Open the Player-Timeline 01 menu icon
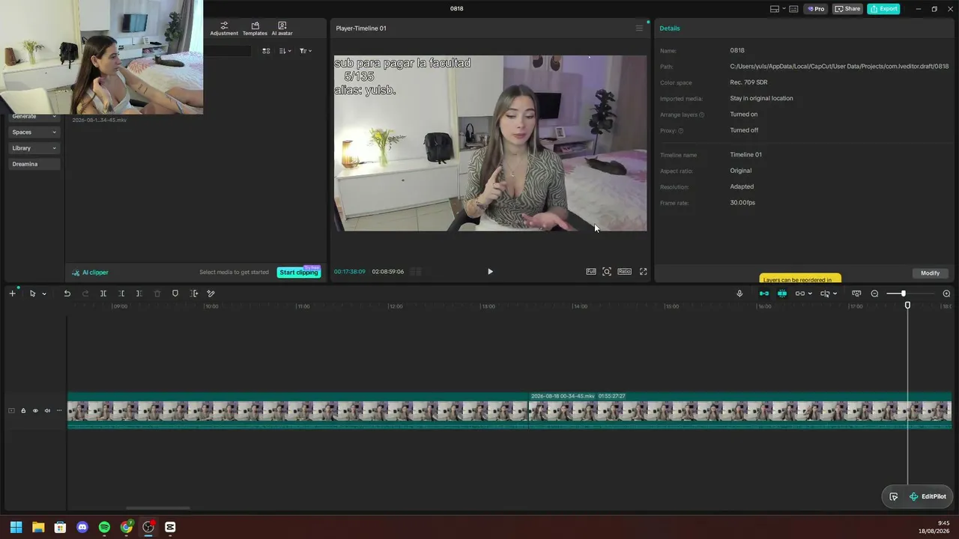This screenshot has width=959, height=539. (639, 28)
